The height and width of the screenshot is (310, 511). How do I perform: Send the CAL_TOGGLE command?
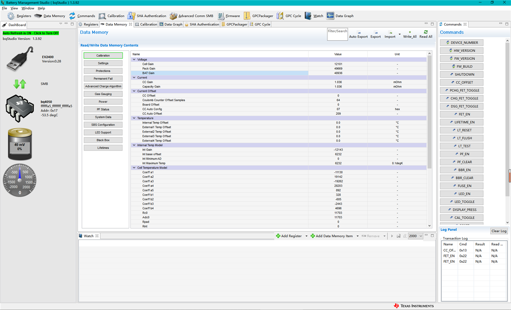pyautogui.click(x=462, y=218)
